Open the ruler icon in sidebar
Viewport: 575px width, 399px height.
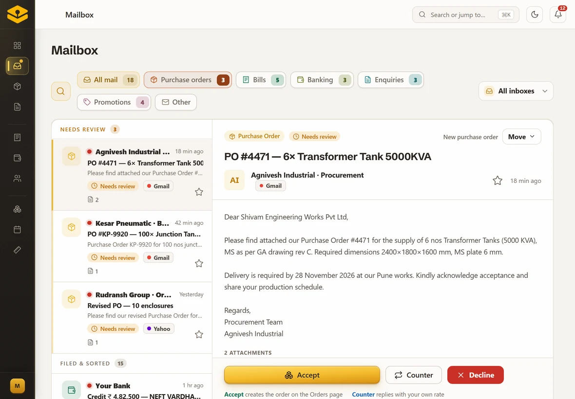(17, 250)
